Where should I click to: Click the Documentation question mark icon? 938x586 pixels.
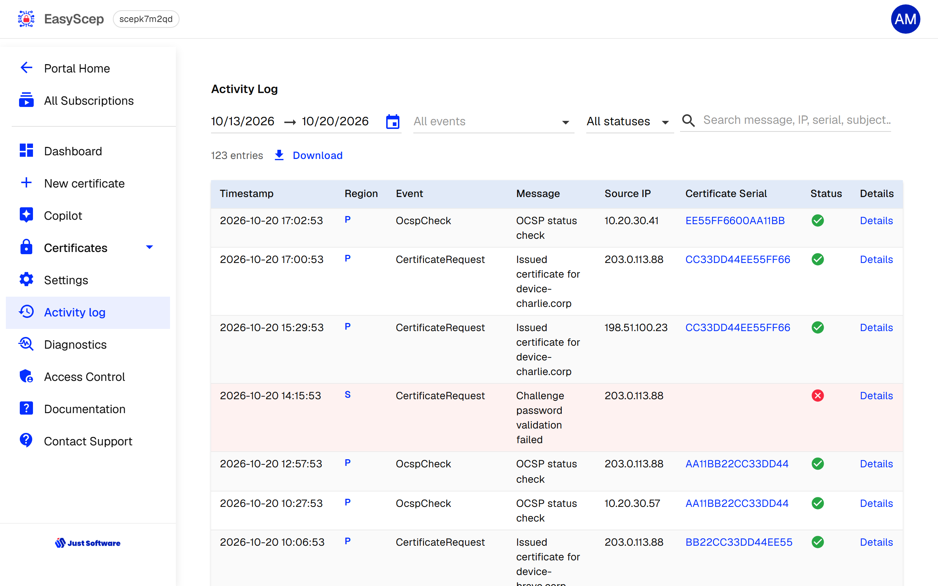26,408
